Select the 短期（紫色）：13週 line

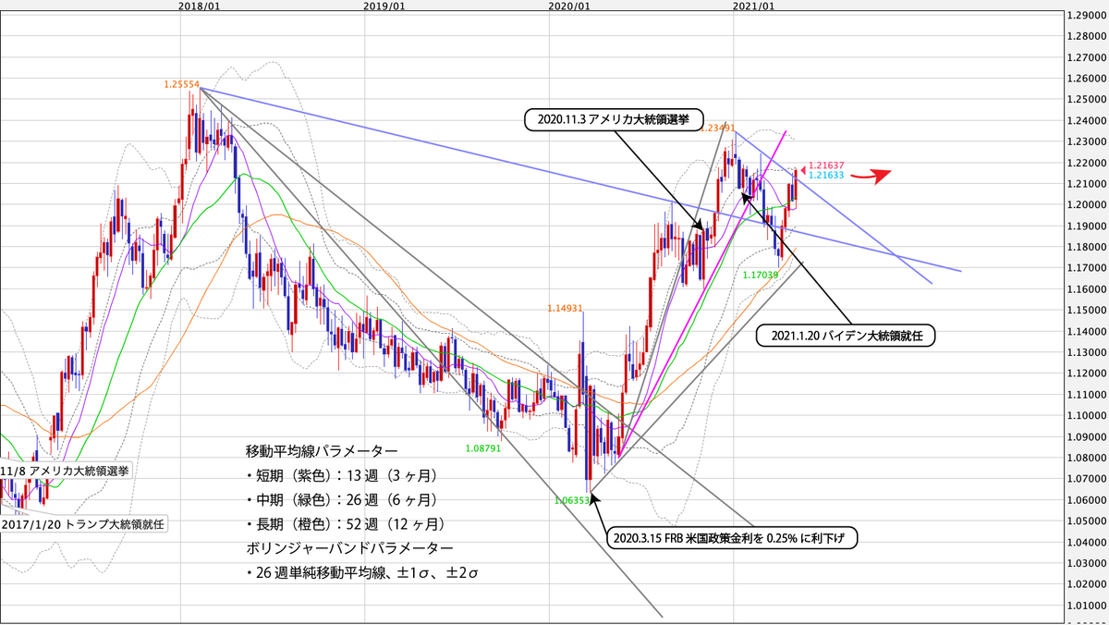pos(340,475)
